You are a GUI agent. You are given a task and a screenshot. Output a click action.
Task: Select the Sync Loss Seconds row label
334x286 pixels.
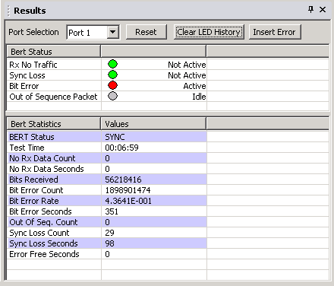click(43, 243)
